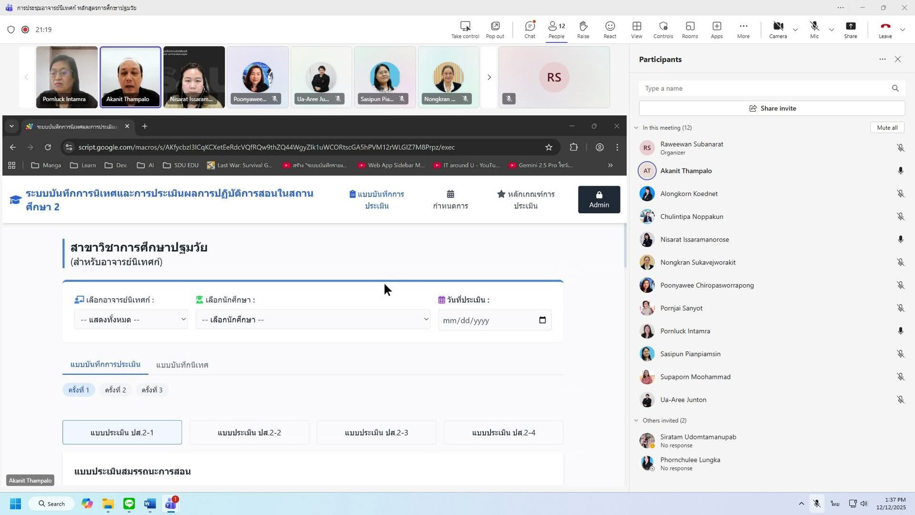
Task: Open the เลือกอาจารย์นิเทศก์ dropdown
Action: pyautogui.click(x=131, y=320)
